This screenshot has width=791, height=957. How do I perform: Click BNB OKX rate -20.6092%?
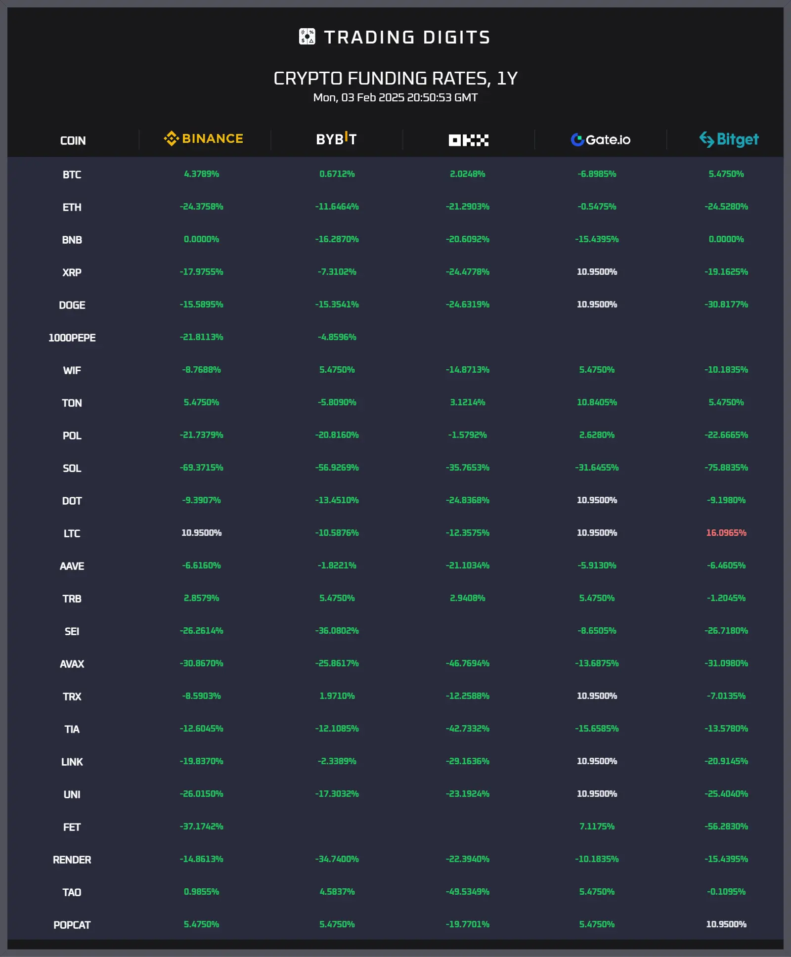tap(468, 239)
